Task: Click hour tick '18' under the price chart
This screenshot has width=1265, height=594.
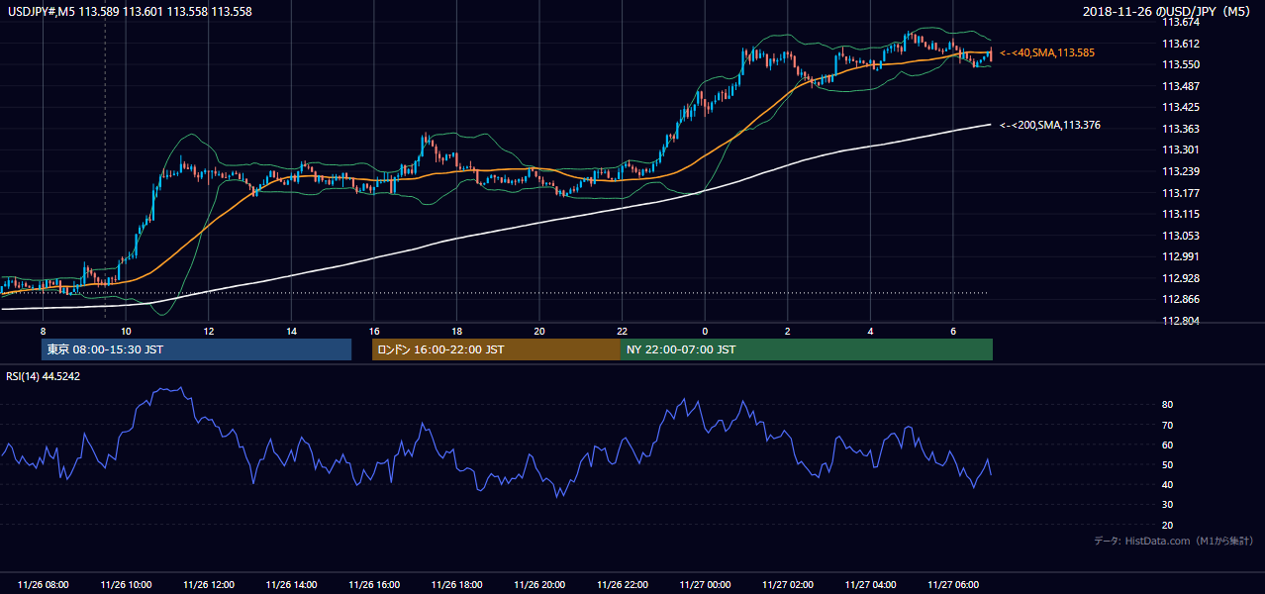Action: click(456, 331)
